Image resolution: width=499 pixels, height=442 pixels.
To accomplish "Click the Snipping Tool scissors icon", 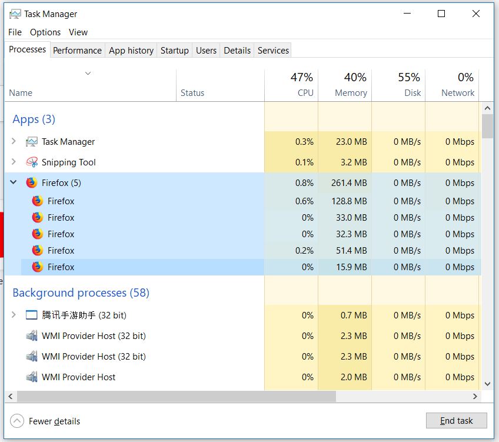I will pos(32,162).
